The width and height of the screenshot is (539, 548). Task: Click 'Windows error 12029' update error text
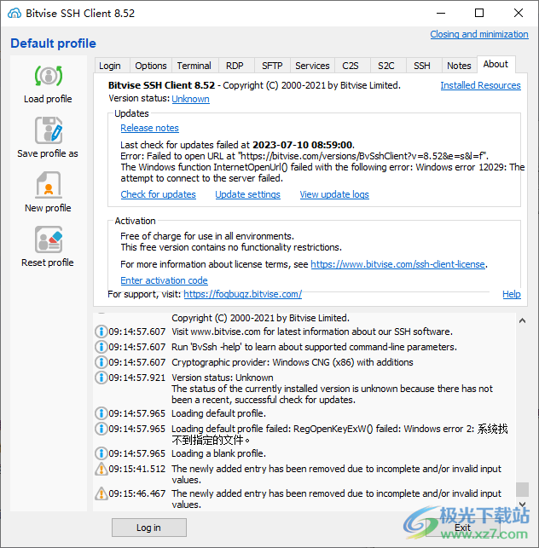[x=461, y=167]
